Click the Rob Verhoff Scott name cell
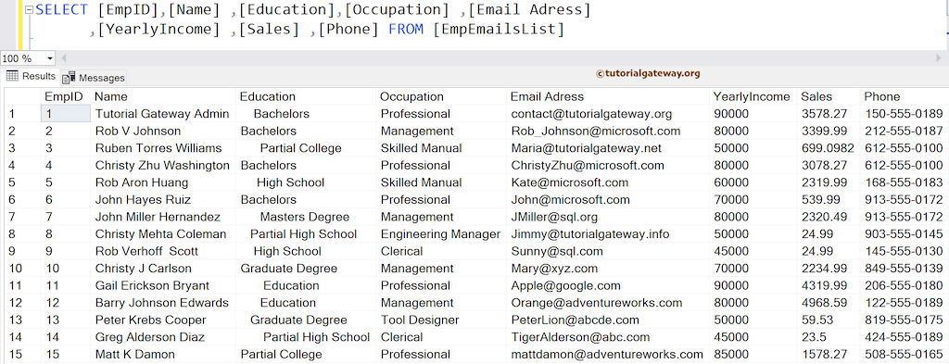949x364 pixels. coord(163,251)
